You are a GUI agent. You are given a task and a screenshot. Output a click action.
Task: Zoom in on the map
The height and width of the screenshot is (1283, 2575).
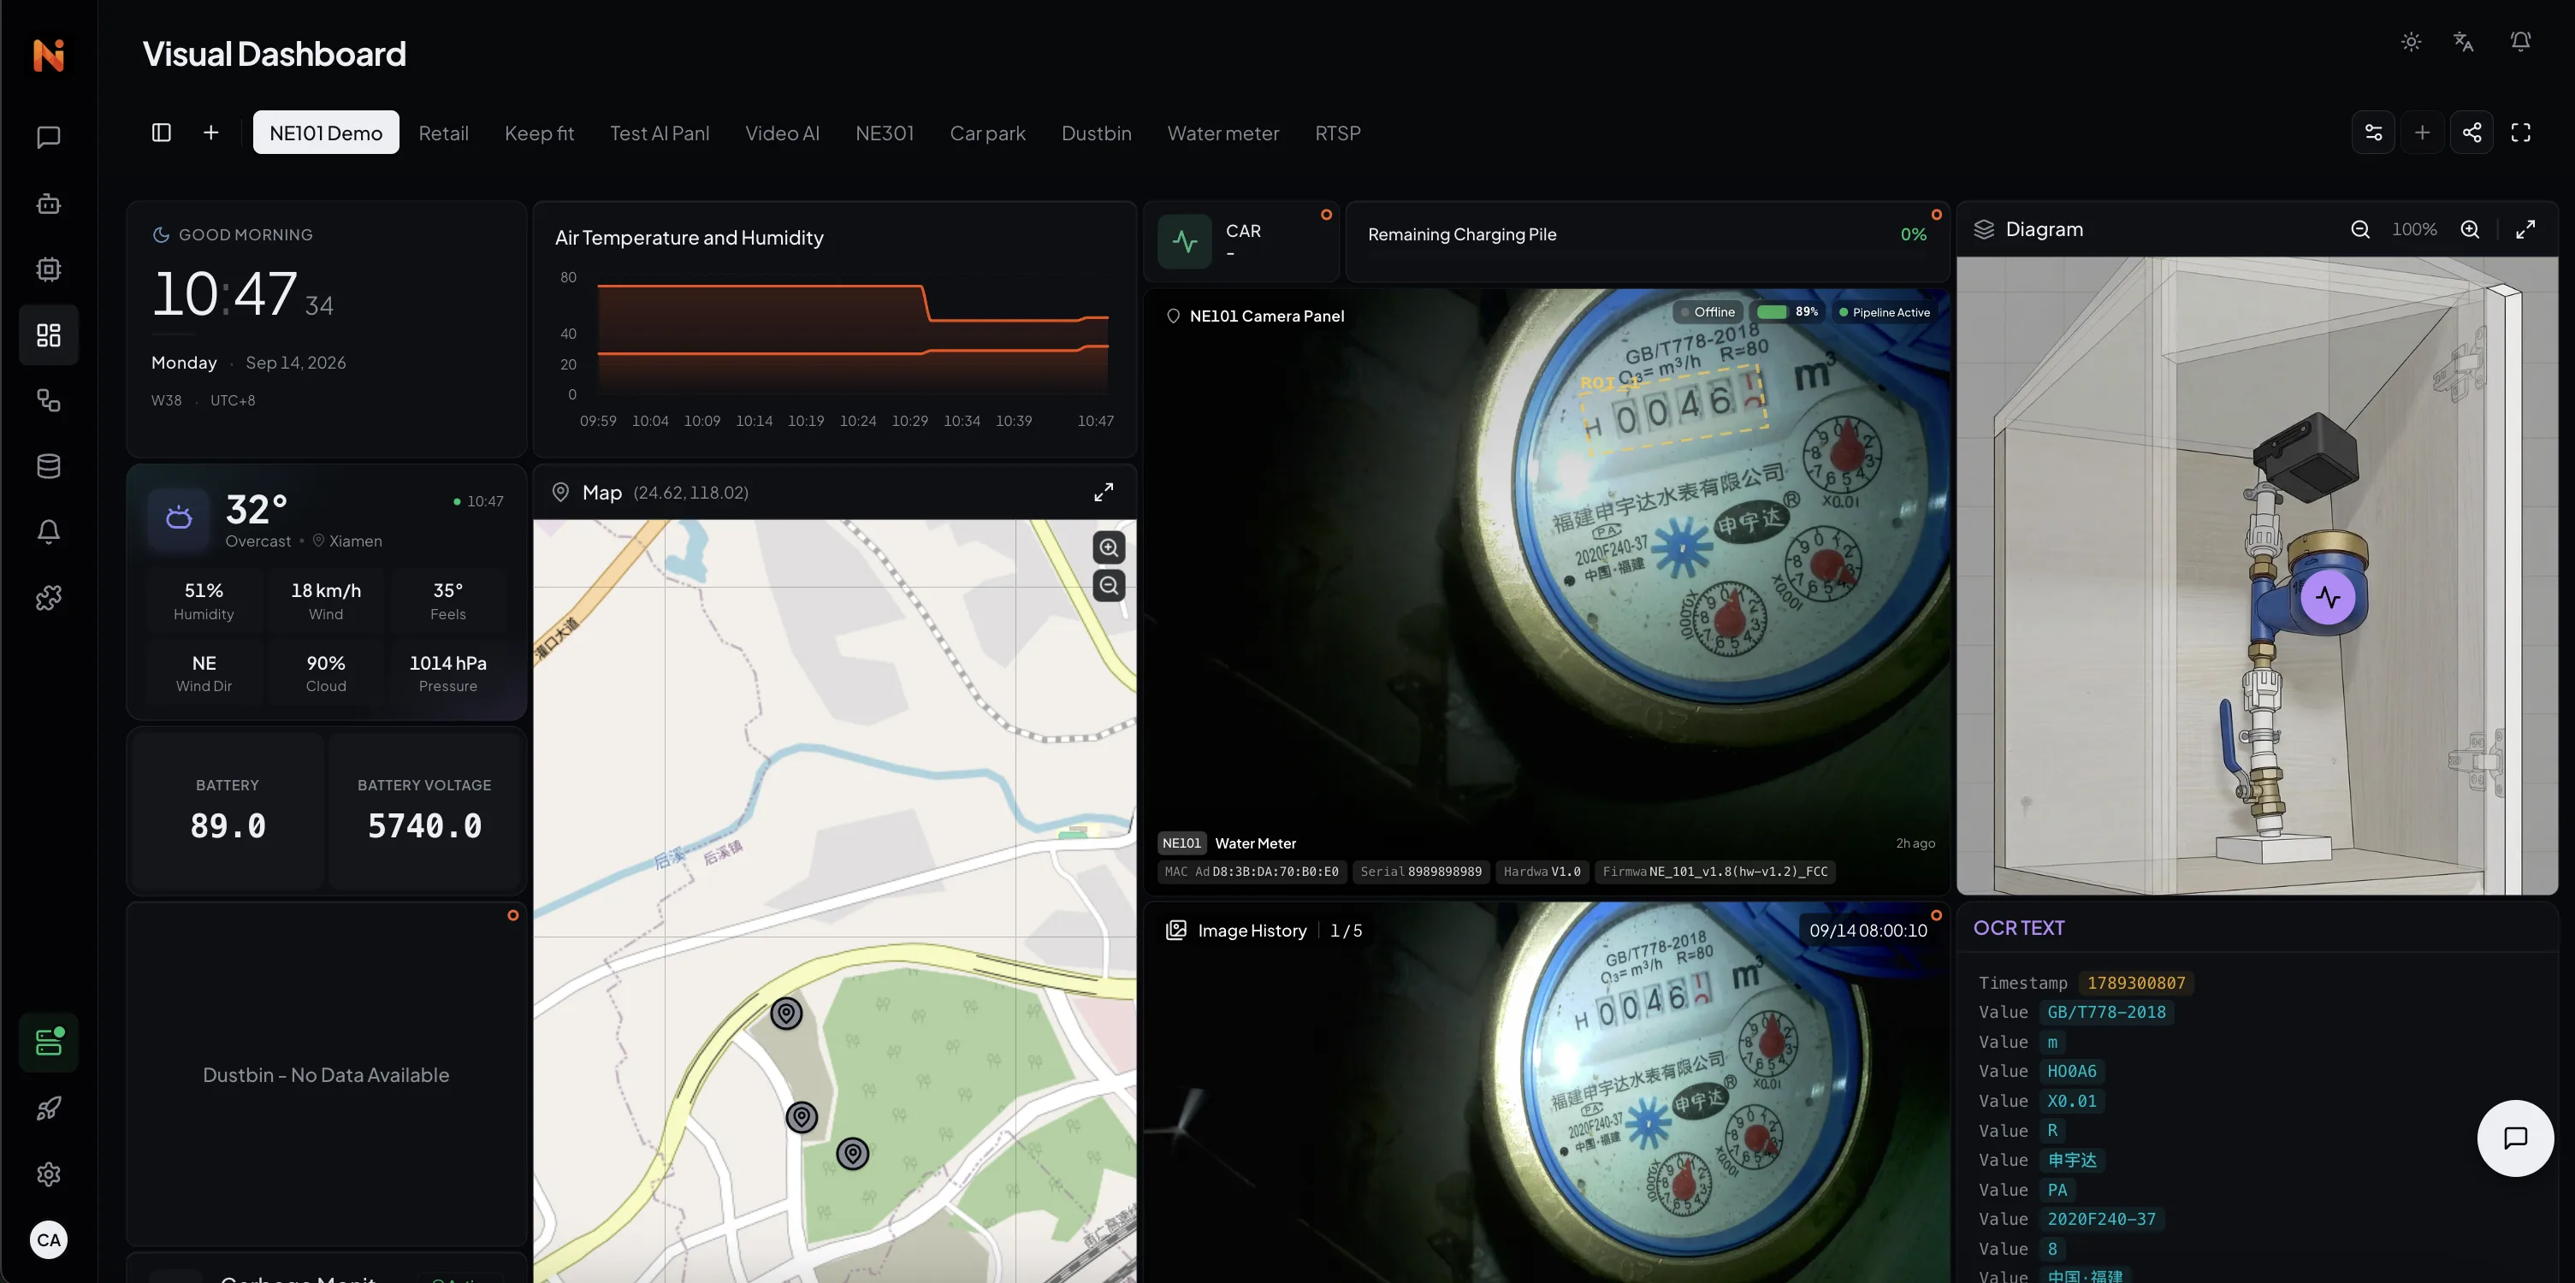pyautogui.click(x=1109, y=547)
